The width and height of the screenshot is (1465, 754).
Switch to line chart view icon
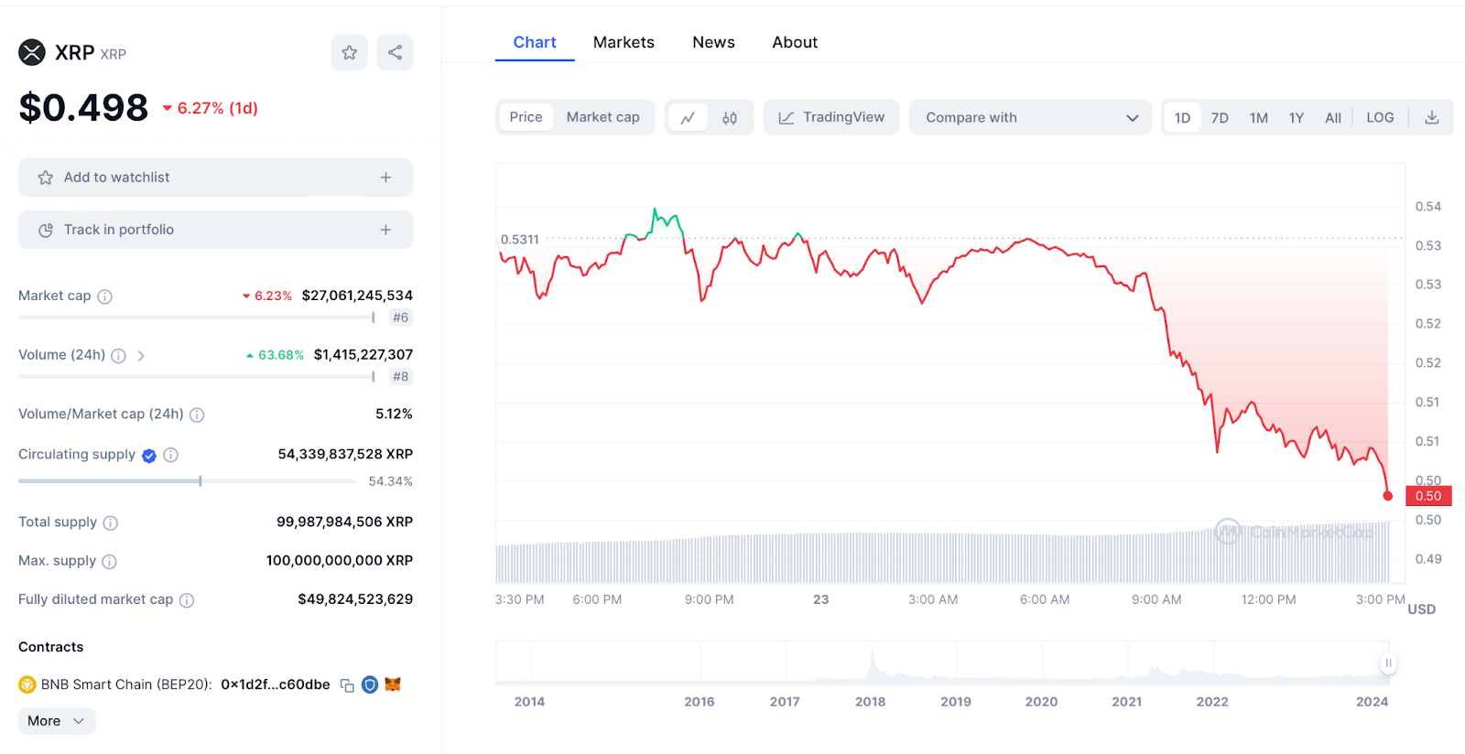coord(688,117)
